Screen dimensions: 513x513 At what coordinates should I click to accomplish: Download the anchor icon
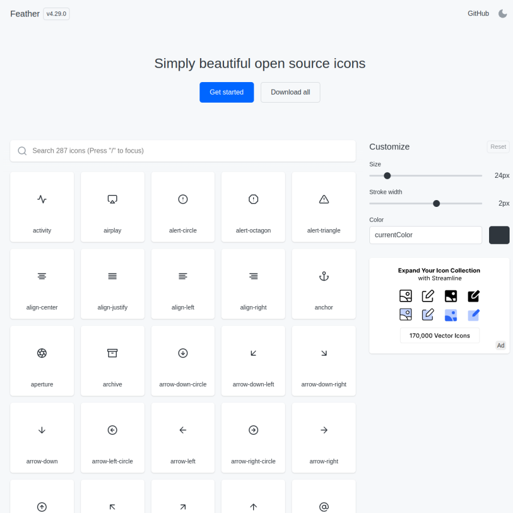tap(324, 284)
